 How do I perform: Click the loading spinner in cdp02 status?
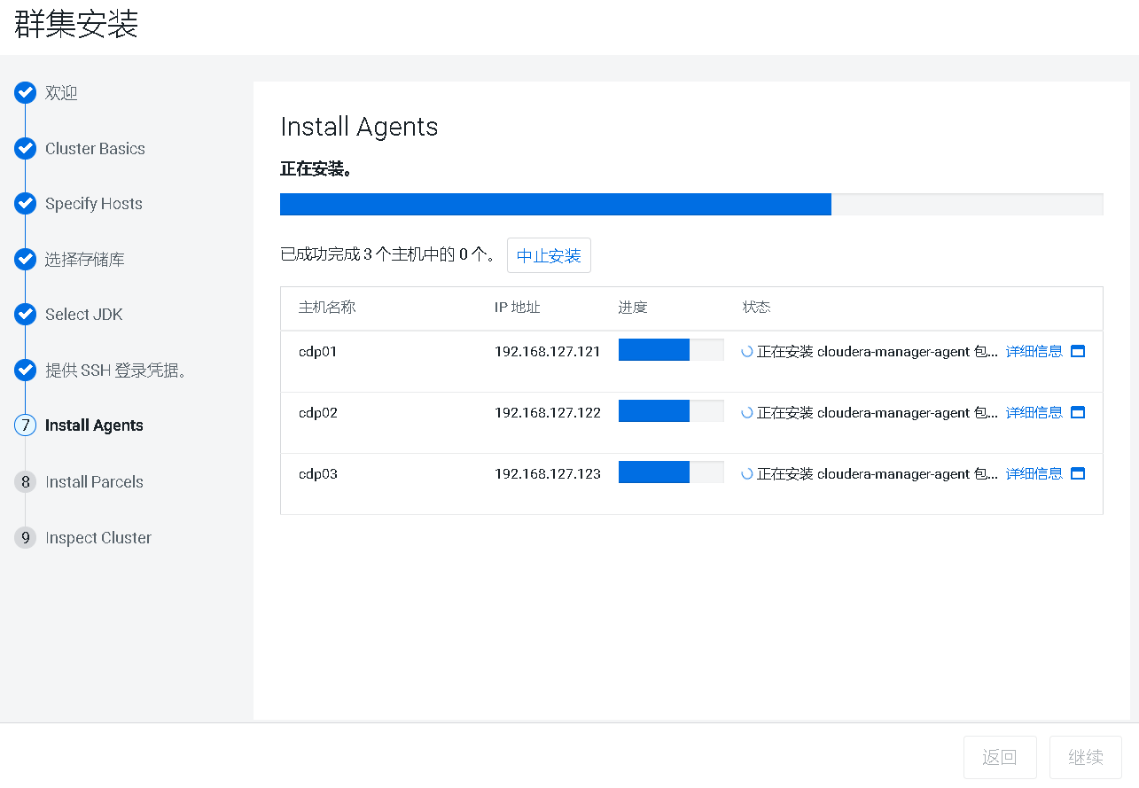point(747,412)
